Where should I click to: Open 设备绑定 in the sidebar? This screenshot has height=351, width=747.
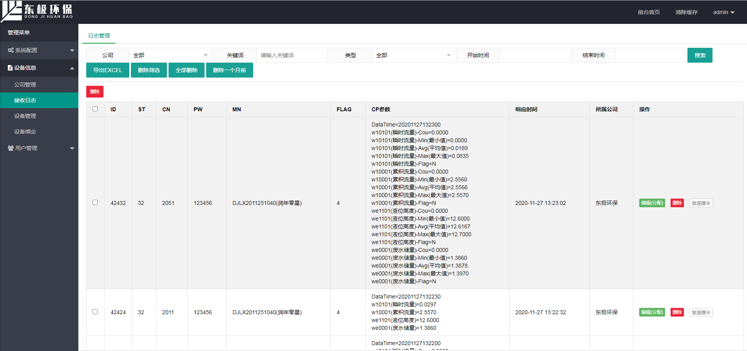coord(39,132)
